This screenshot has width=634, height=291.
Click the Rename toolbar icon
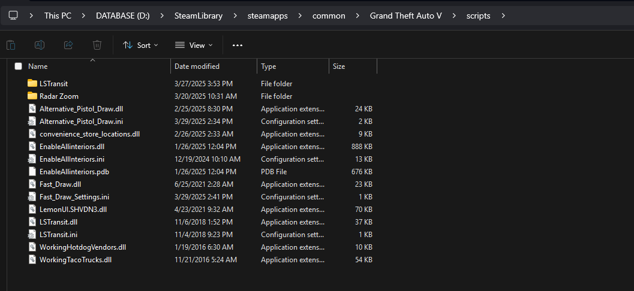click(x=40, y=45)
